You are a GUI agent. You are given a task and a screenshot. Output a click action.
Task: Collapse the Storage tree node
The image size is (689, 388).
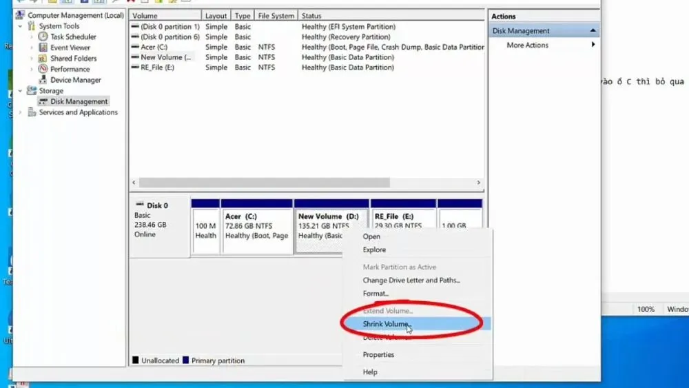click(21, 91)
